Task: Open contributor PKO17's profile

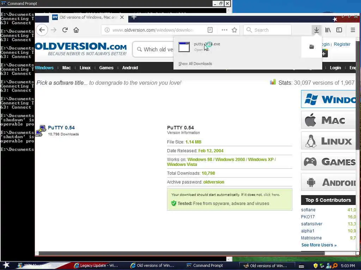Action: click(x=307, y=217)
